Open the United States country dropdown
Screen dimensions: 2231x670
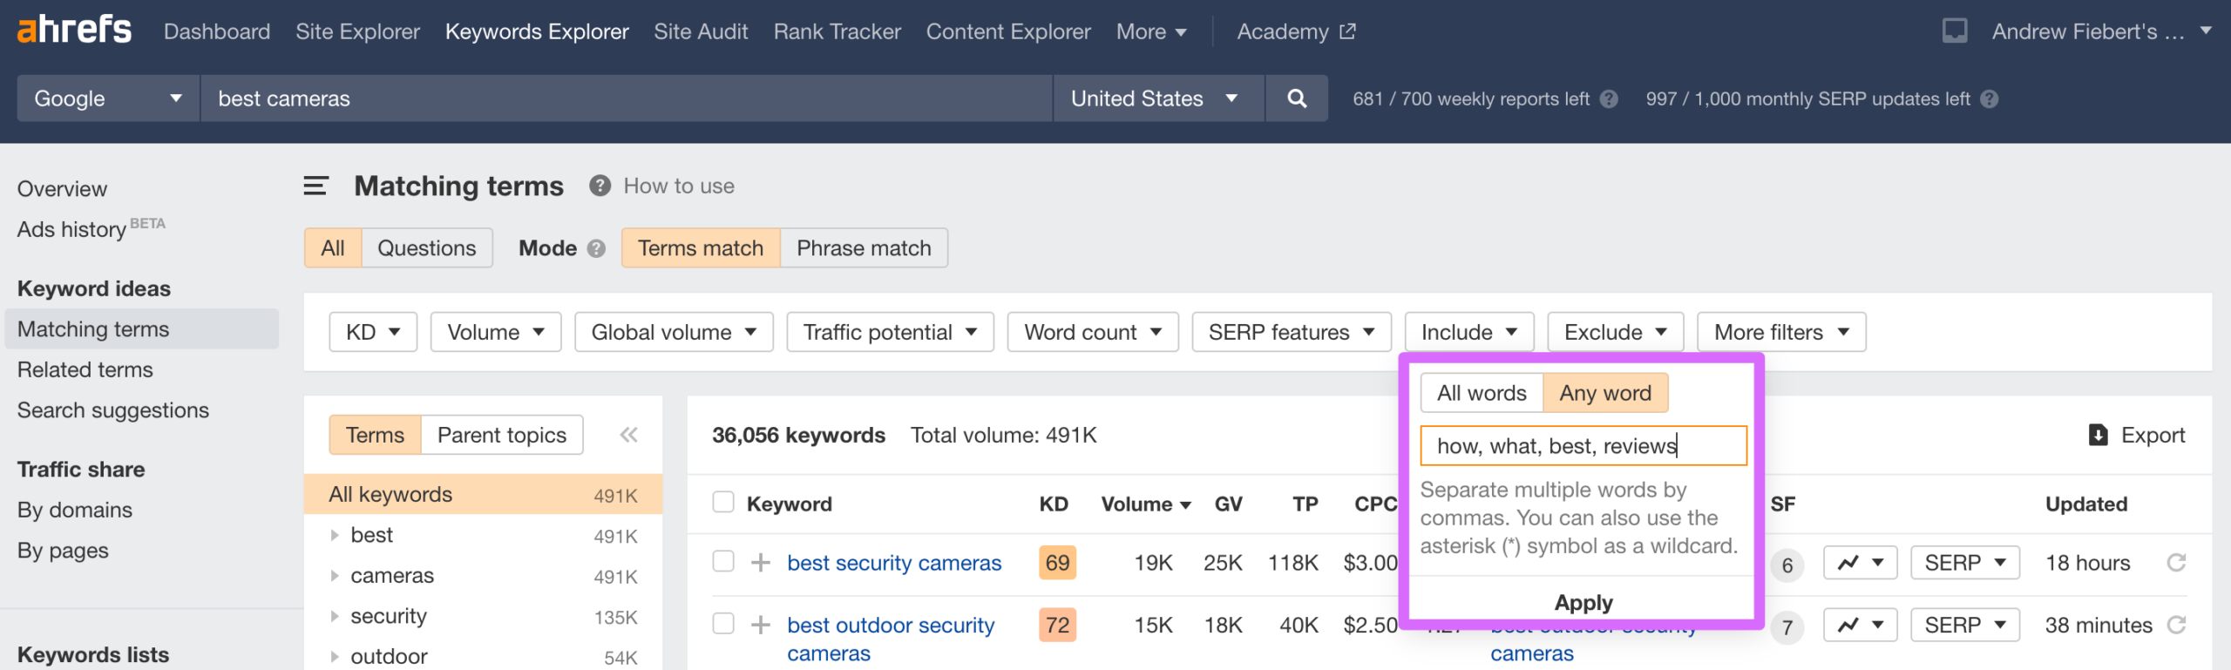tap(1158, 98)
